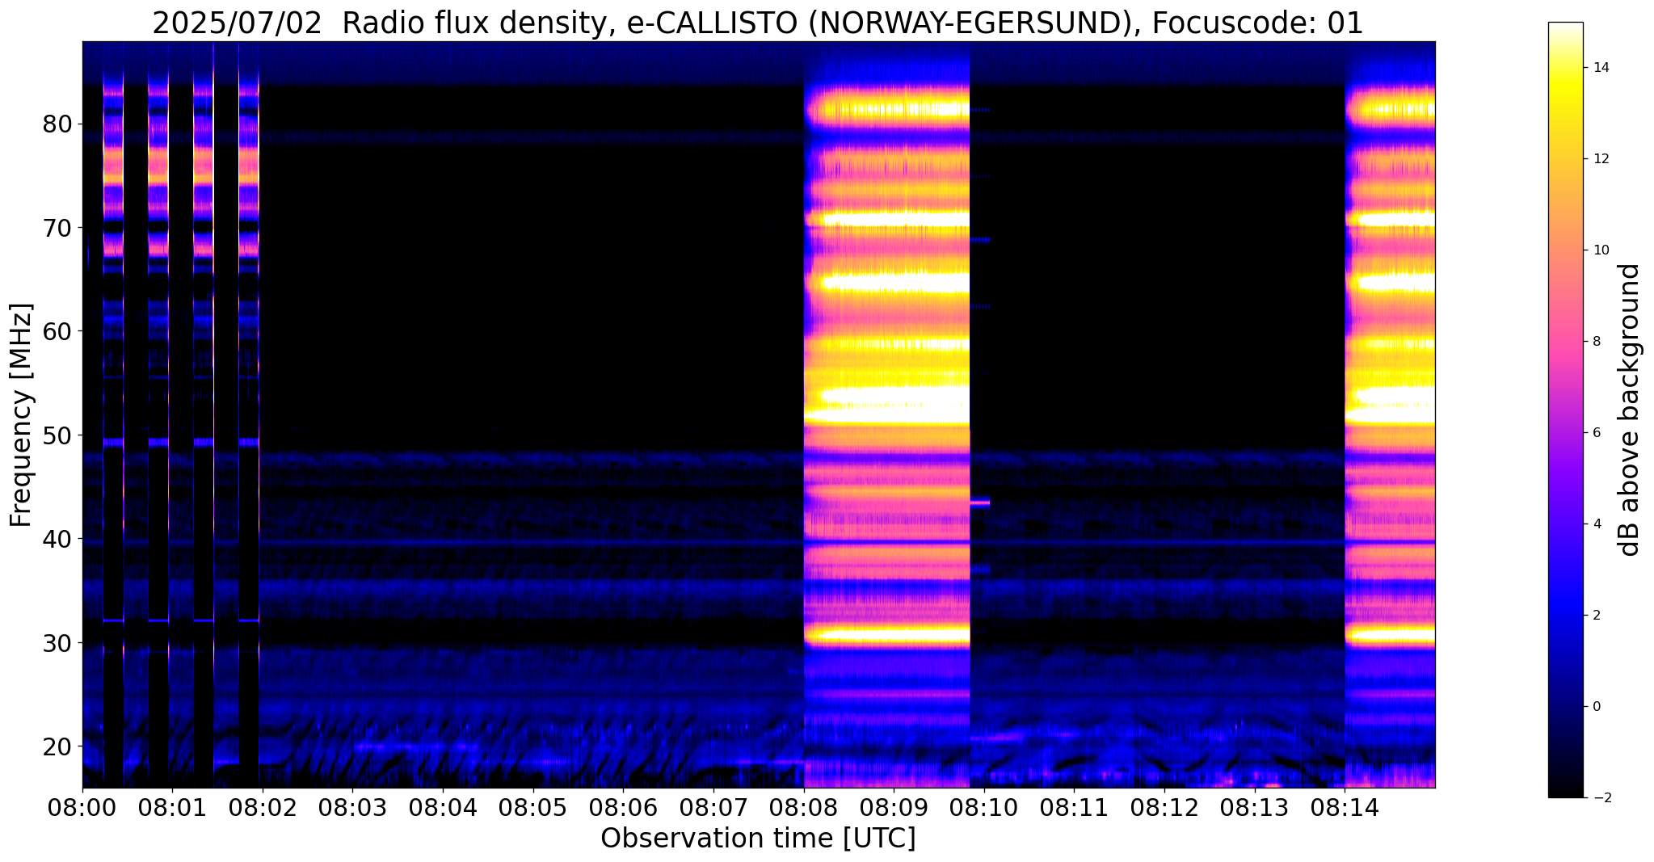Click the 08:09 time tick label

coord(894,806)
